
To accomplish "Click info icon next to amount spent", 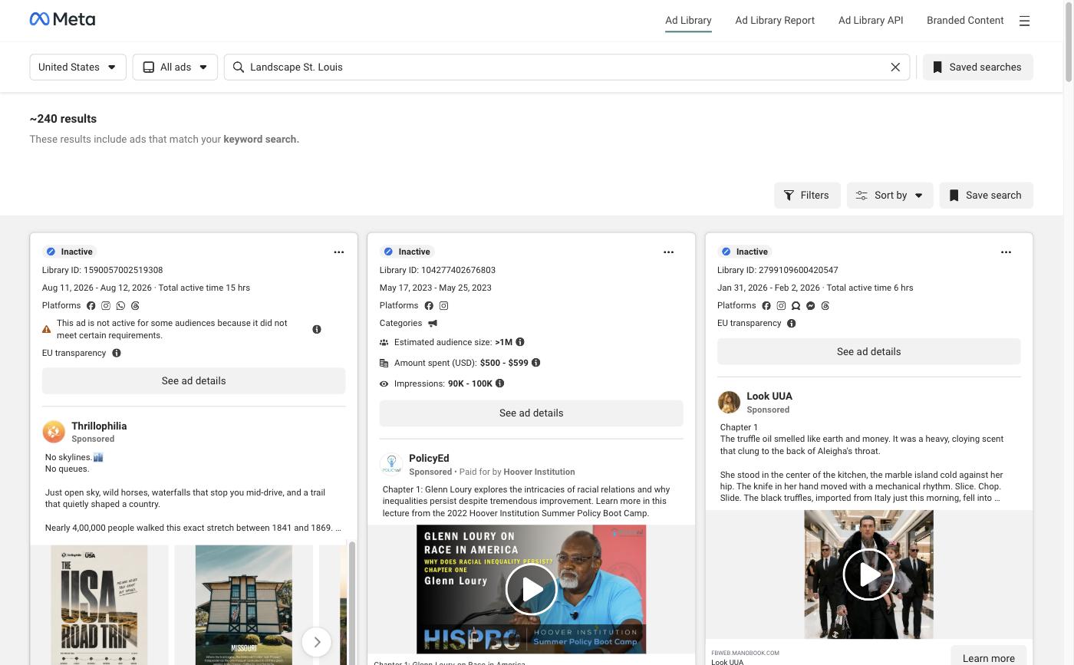I will 536,363.
